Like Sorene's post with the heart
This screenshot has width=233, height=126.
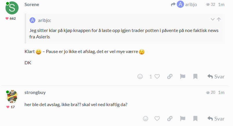tap(157, 76)
